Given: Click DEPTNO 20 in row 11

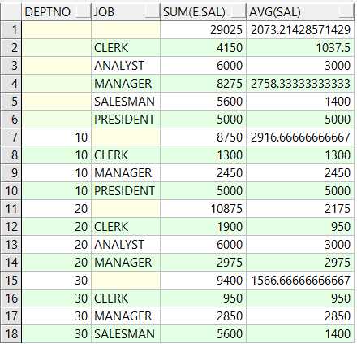Looking at the screenshot, I should 56,209.
